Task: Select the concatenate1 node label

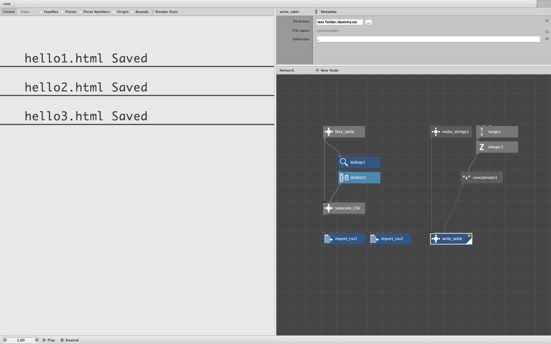Action: coord(485,178)
